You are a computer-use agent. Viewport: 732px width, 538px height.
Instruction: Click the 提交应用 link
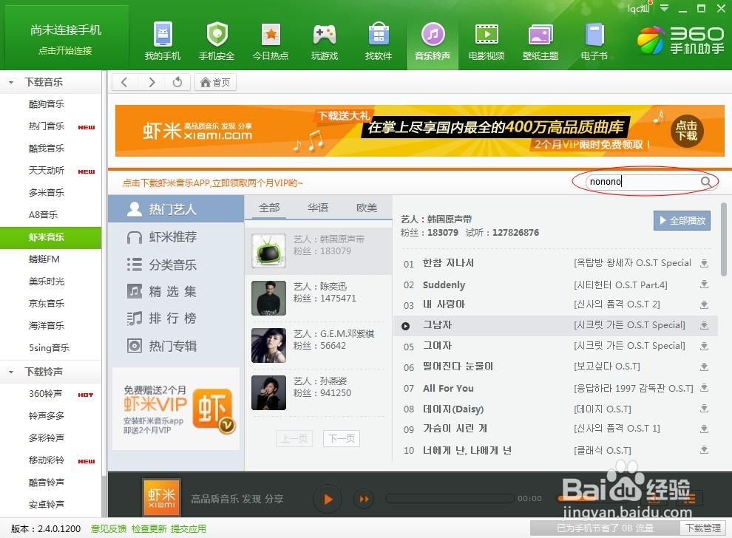[x=188, y=528]
